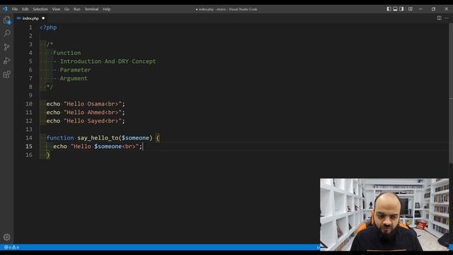Open the editor More Actions menu

coord(447,18)
